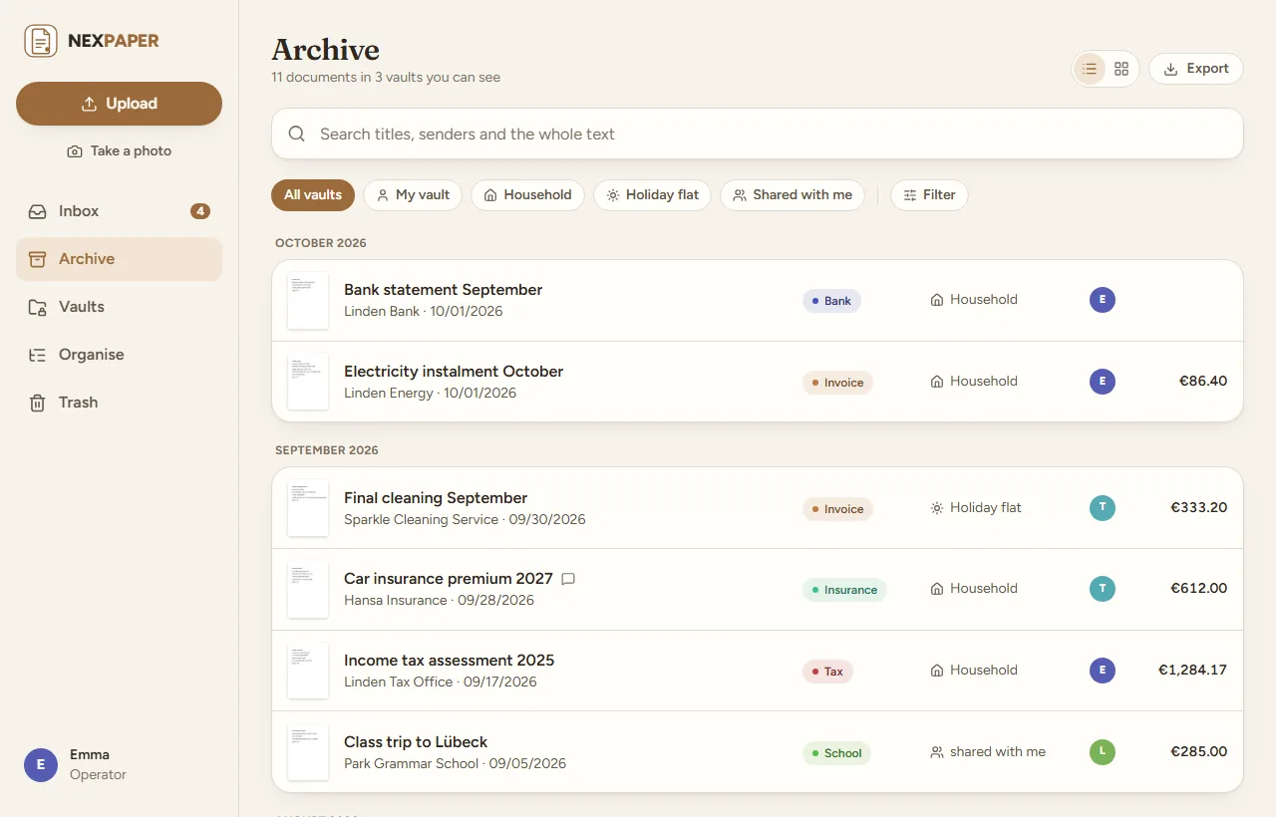Click the Insurance tag
The image size is (1276, 817).
pos(844,590)
